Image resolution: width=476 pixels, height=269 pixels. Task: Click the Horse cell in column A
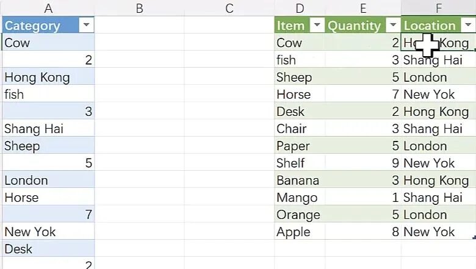point(21,198)
